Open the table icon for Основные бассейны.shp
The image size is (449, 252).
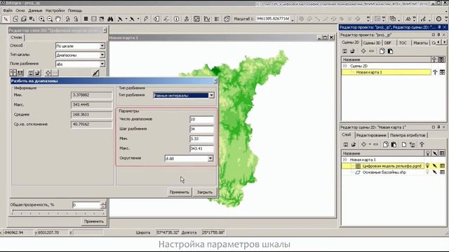442,172
